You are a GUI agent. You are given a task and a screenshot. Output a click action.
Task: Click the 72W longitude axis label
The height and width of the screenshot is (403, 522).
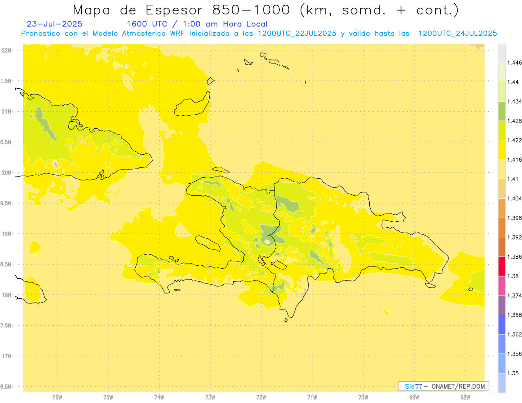[x=261, y=397]
